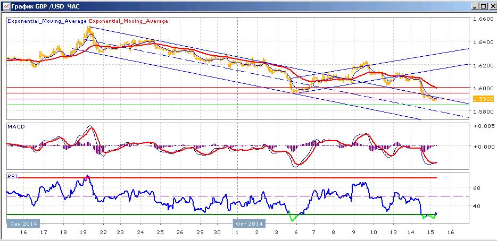Screen dimensions: 497x241
Task: Click the 1.6600 price axis label
Action: (483, 19)
